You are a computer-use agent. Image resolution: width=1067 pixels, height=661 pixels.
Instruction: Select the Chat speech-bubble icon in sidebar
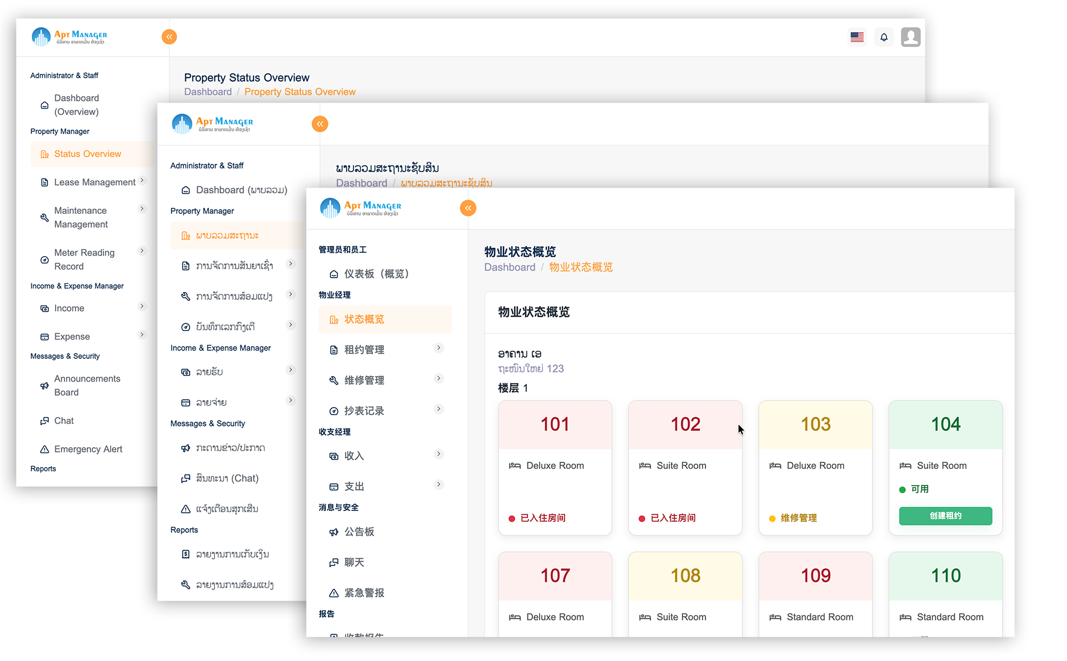[45, 420]
